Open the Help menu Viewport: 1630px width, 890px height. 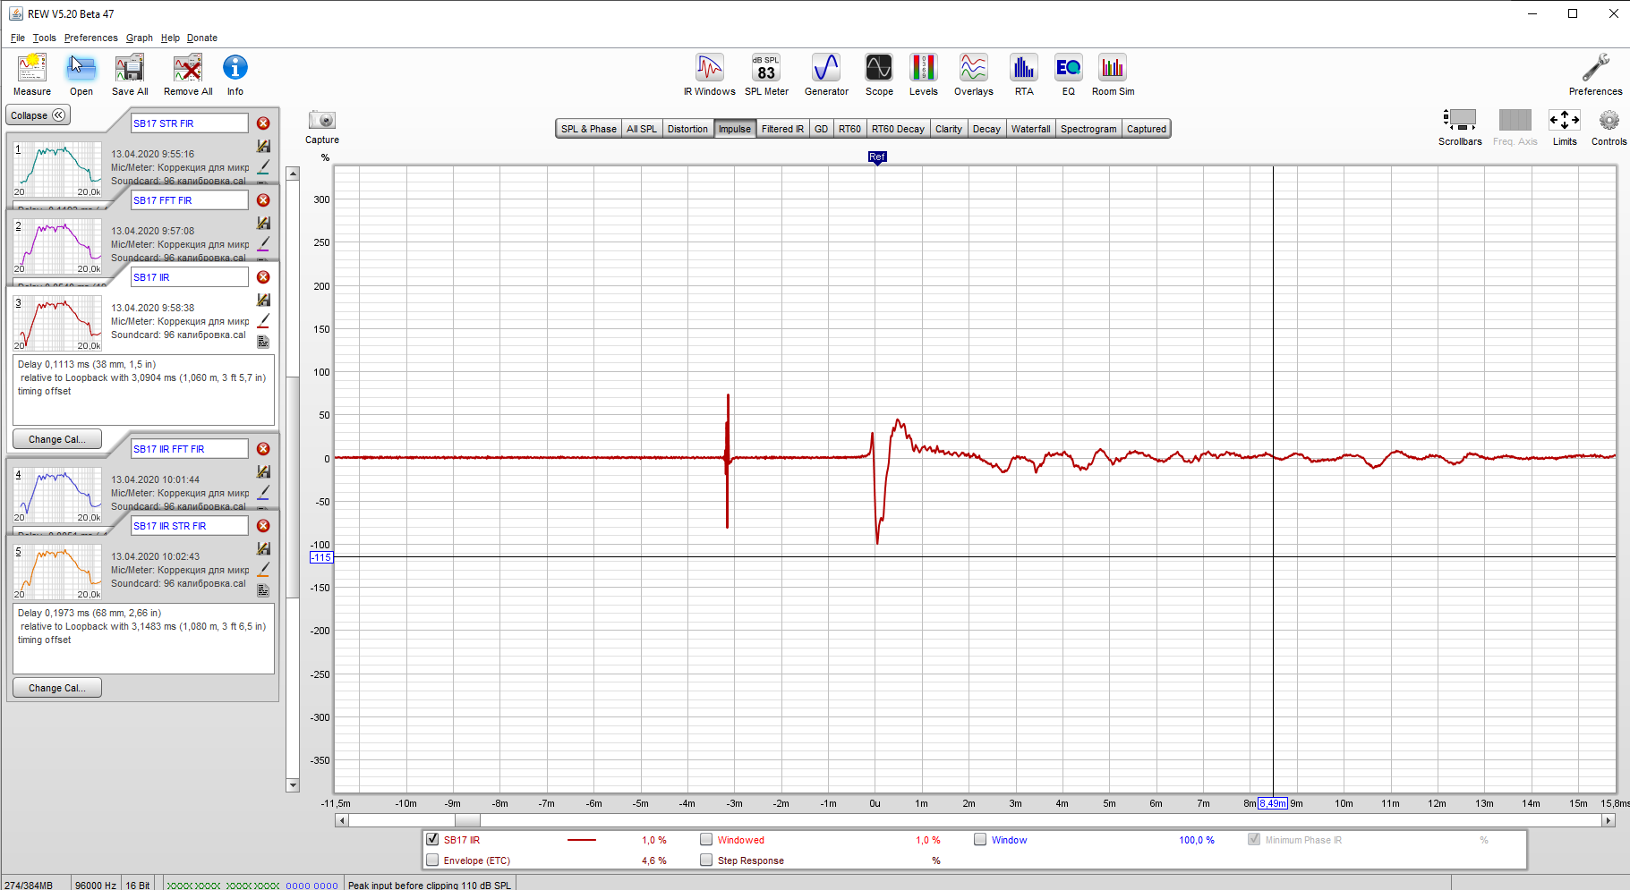[170, 38]
